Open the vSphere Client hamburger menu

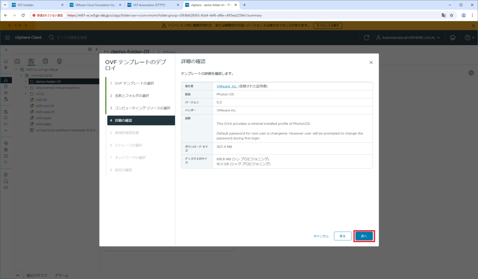[8, 37]
